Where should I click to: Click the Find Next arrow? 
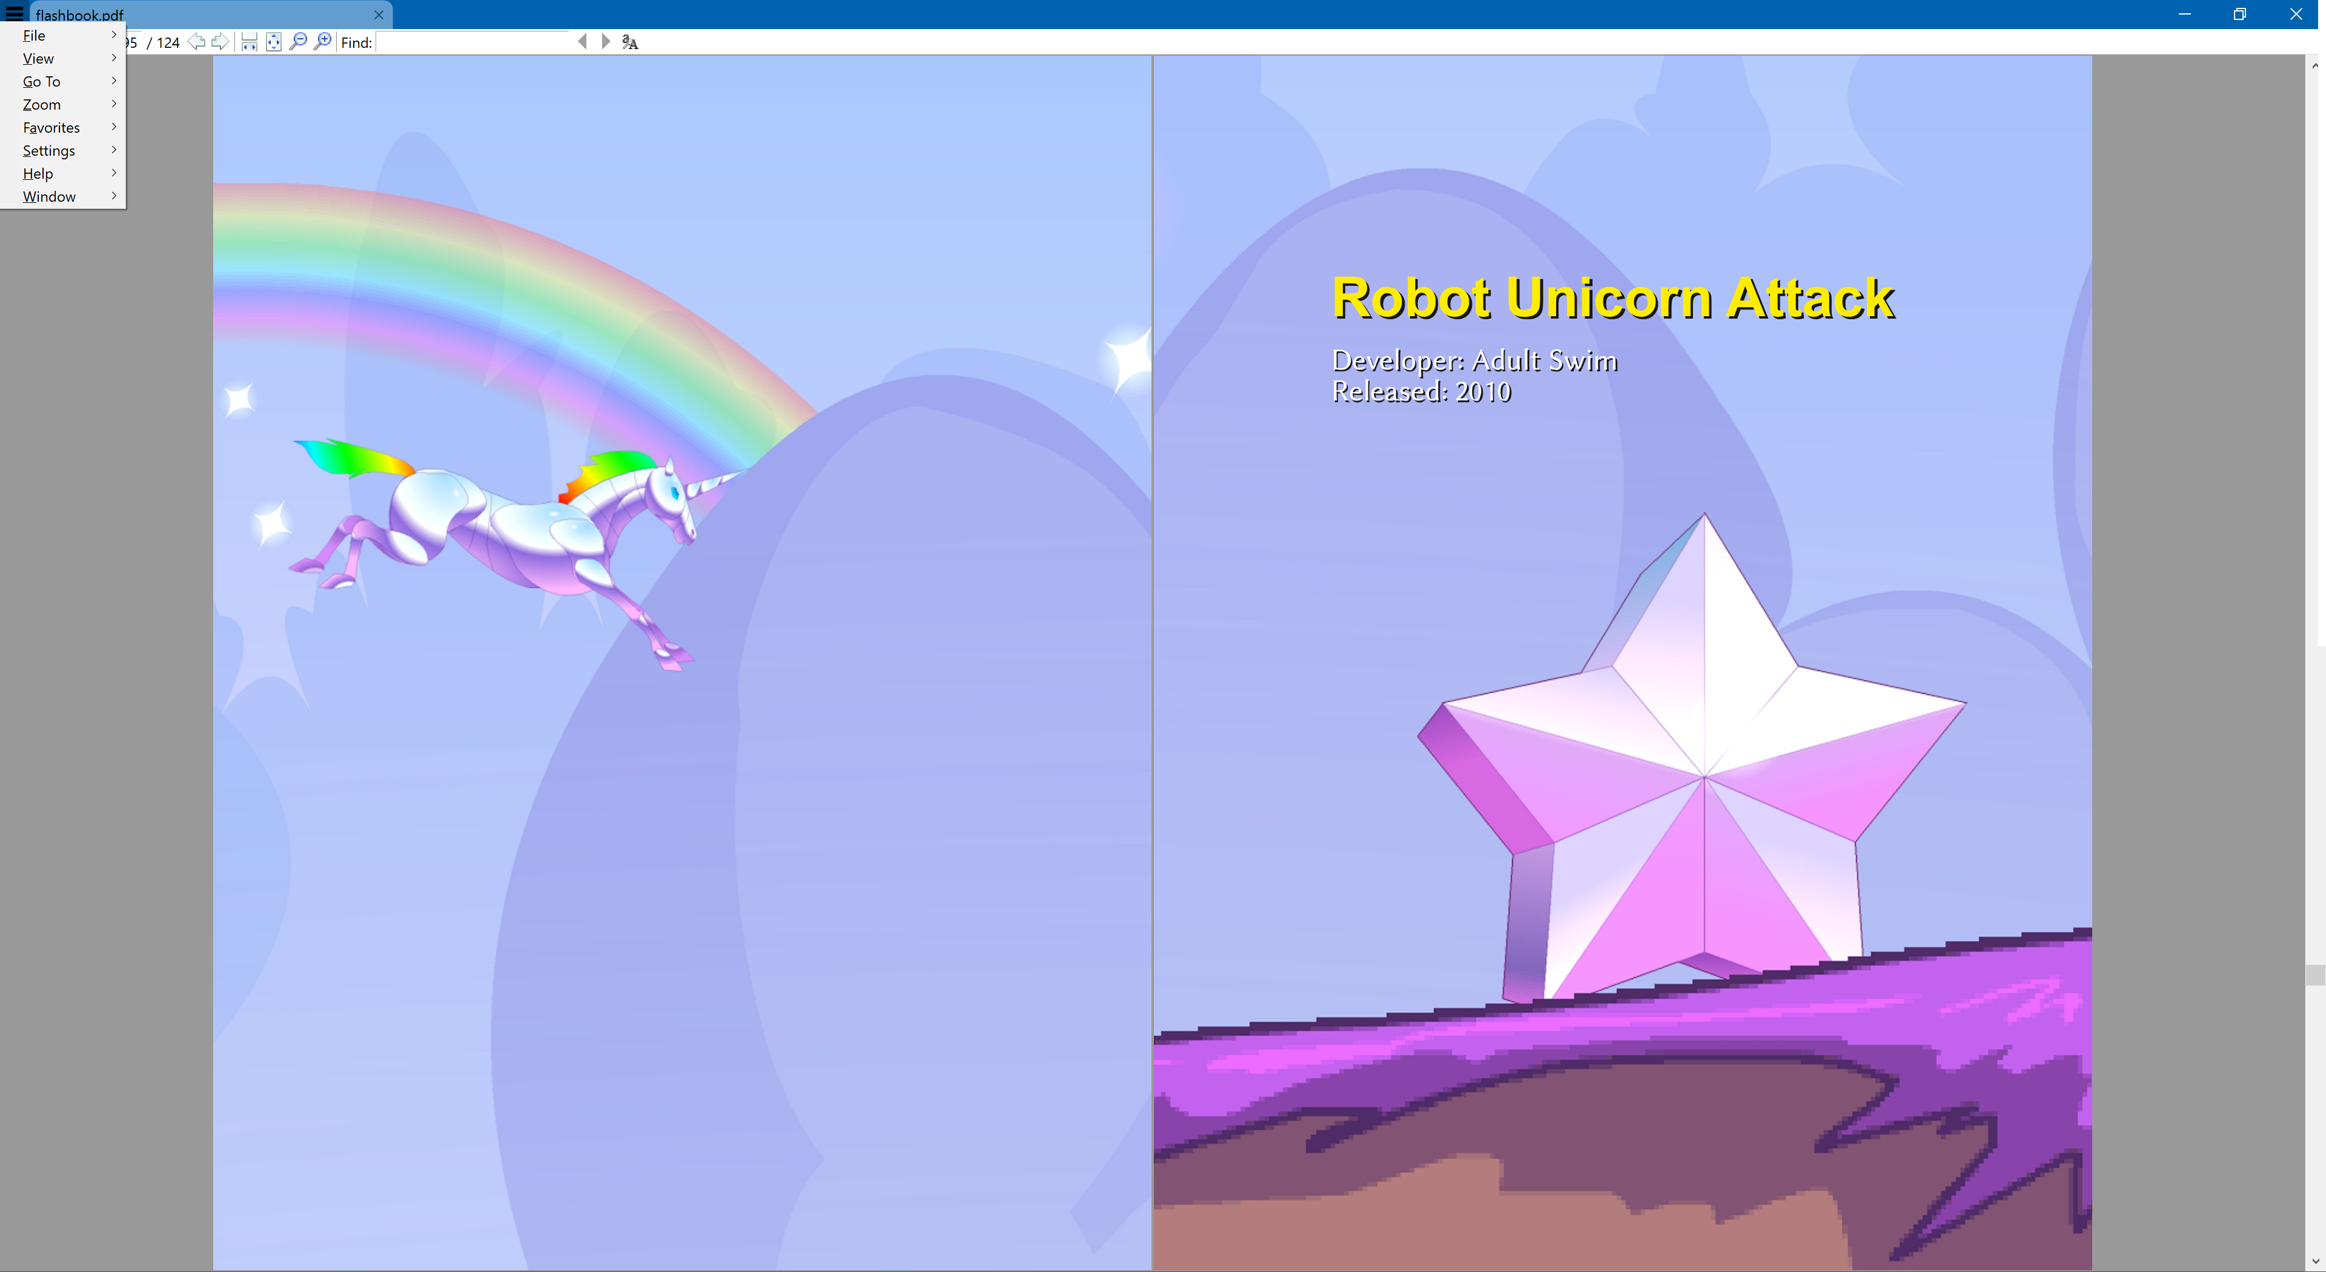606,42
